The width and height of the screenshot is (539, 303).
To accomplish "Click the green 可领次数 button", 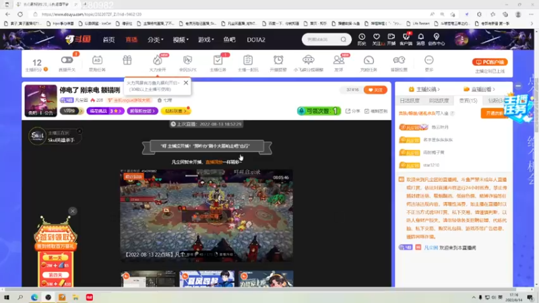I will point(319,111).
